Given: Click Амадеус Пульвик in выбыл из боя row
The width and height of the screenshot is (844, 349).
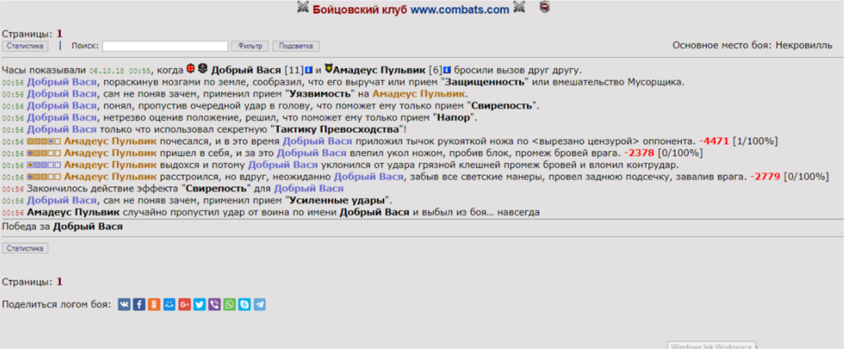Looking at the screenshot, I should (74, 212).
